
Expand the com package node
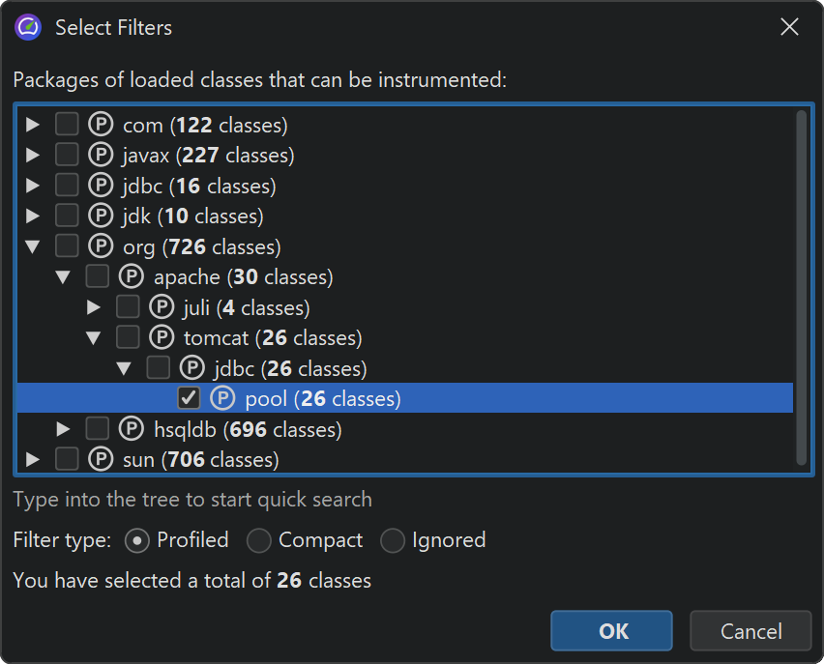coord(33,125)
